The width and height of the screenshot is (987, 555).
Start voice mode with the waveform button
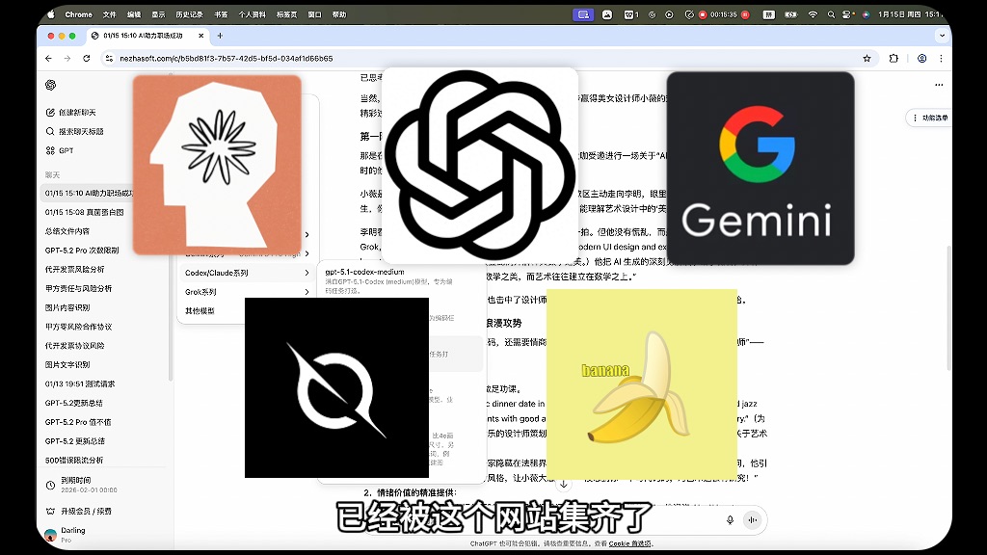752,519
